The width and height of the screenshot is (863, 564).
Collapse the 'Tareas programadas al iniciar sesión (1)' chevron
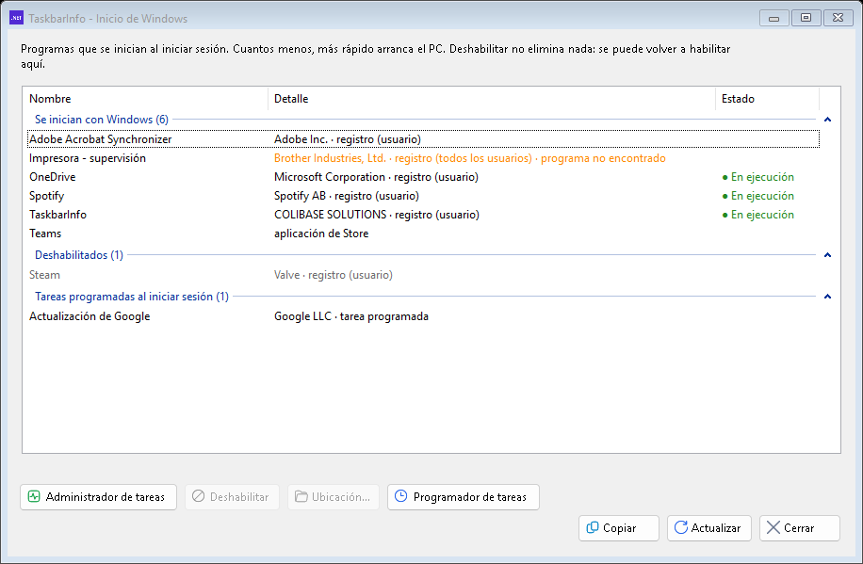[827, 297]
